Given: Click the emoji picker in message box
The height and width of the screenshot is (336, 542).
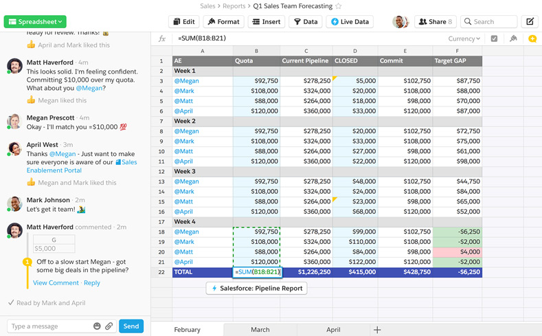Looking at the screenshot, I should tap(97, 326).
